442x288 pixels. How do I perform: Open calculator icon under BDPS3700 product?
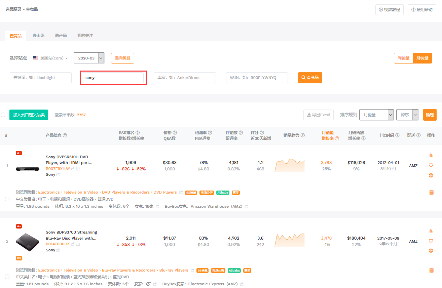click(432, 271)
